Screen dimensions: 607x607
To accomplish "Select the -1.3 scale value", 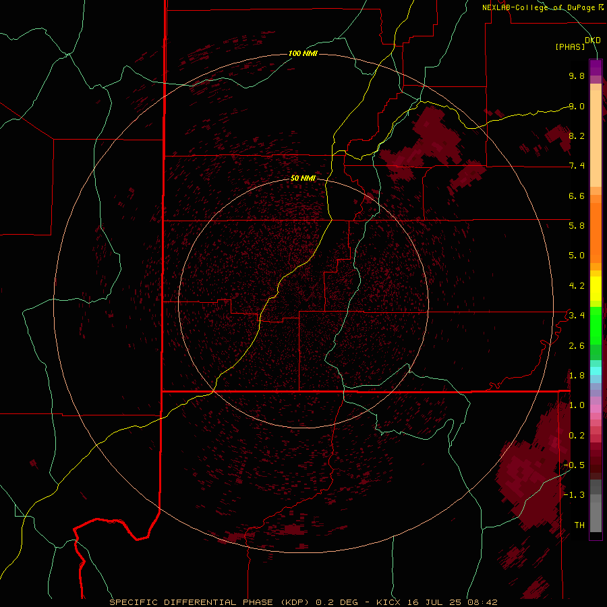I will click(x=574, y=495).
